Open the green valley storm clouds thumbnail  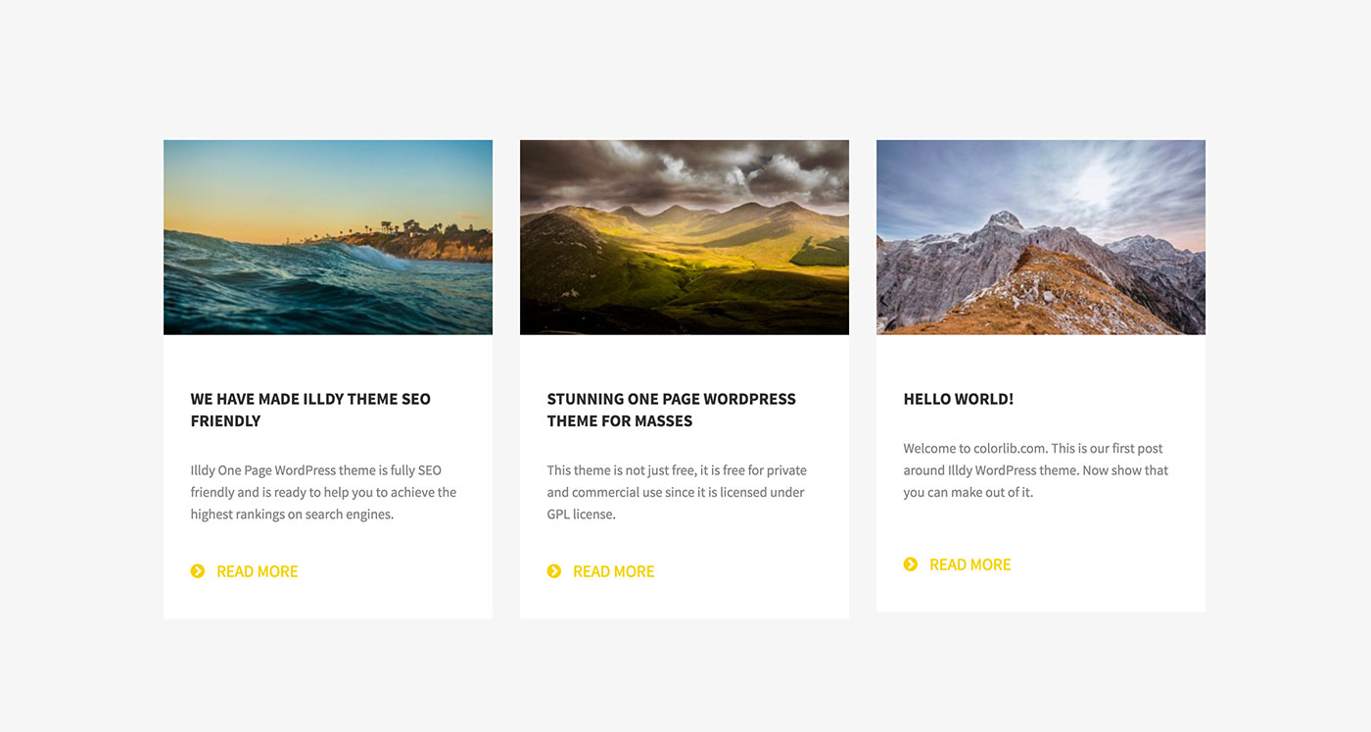click(685, 237)
